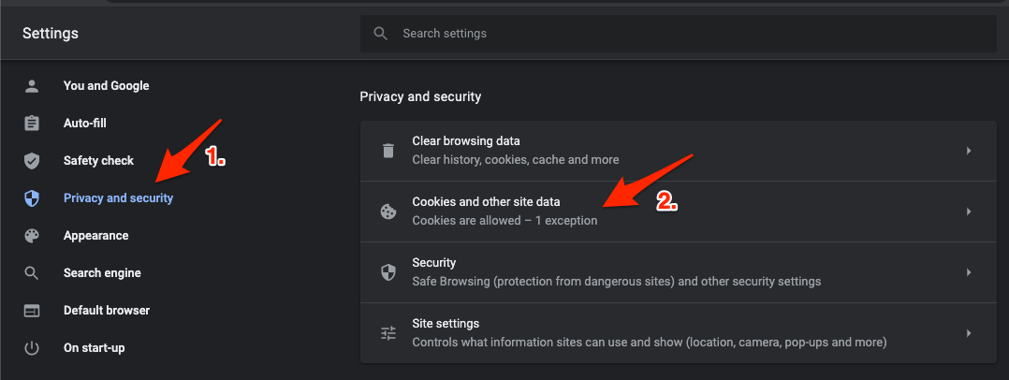
Task: Click the Search engine magnifier icon in sidebar
Action: [x=32, y=272]
